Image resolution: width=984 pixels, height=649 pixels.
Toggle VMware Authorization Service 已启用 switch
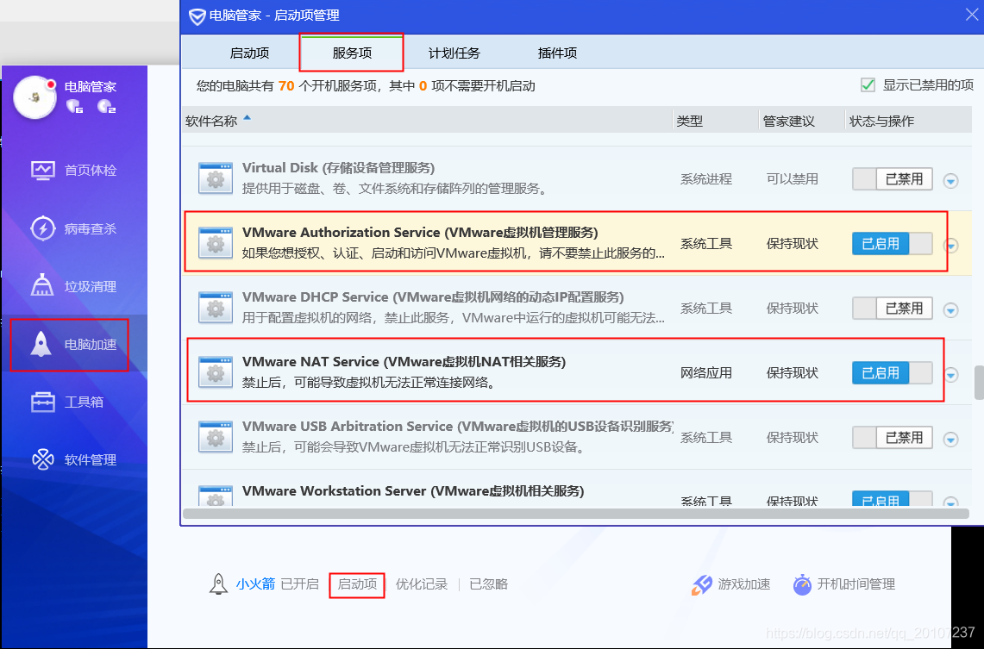point(892,243)
